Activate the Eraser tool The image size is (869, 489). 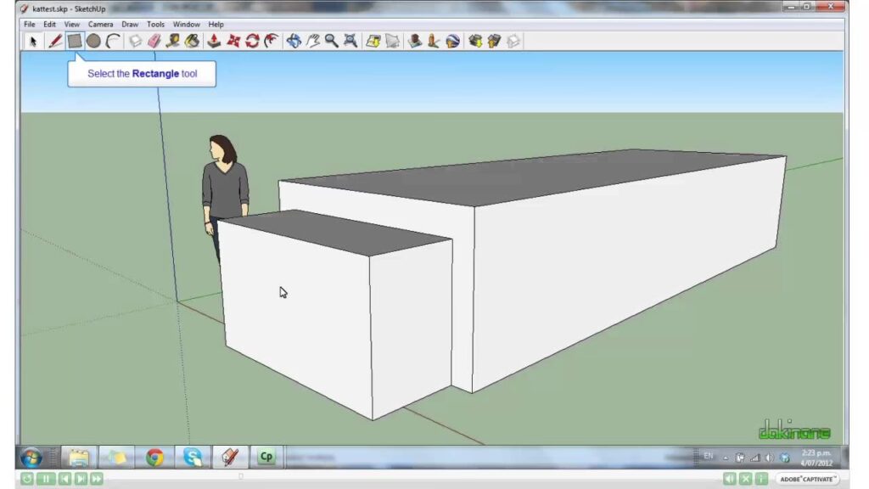(x=154, y=40)
